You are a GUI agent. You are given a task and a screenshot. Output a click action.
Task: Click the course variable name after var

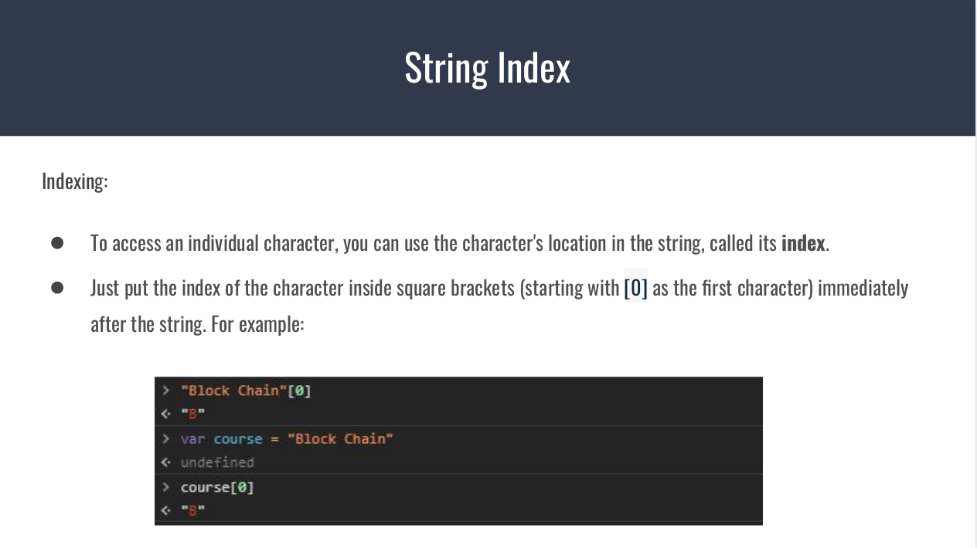coord(238,438)
